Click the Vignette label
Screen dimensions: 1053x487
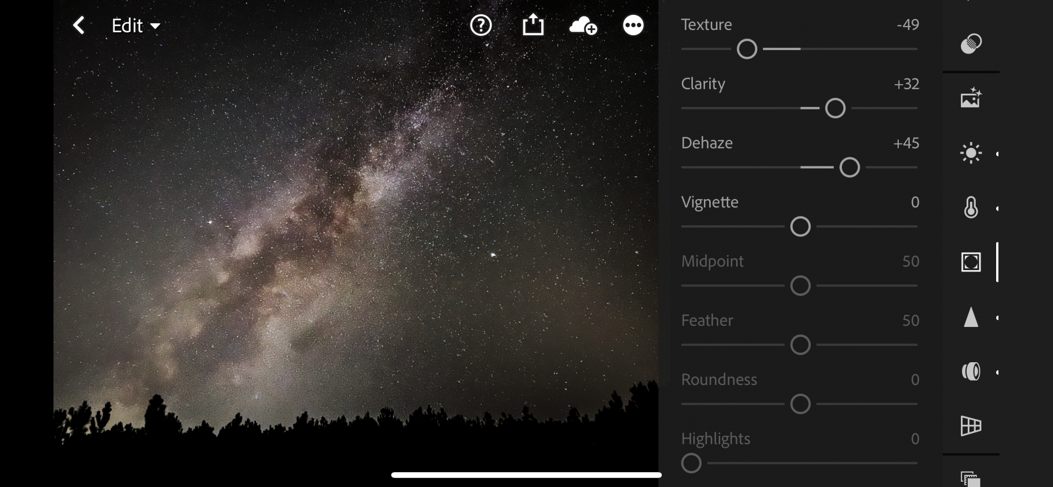tap(710, 202)
